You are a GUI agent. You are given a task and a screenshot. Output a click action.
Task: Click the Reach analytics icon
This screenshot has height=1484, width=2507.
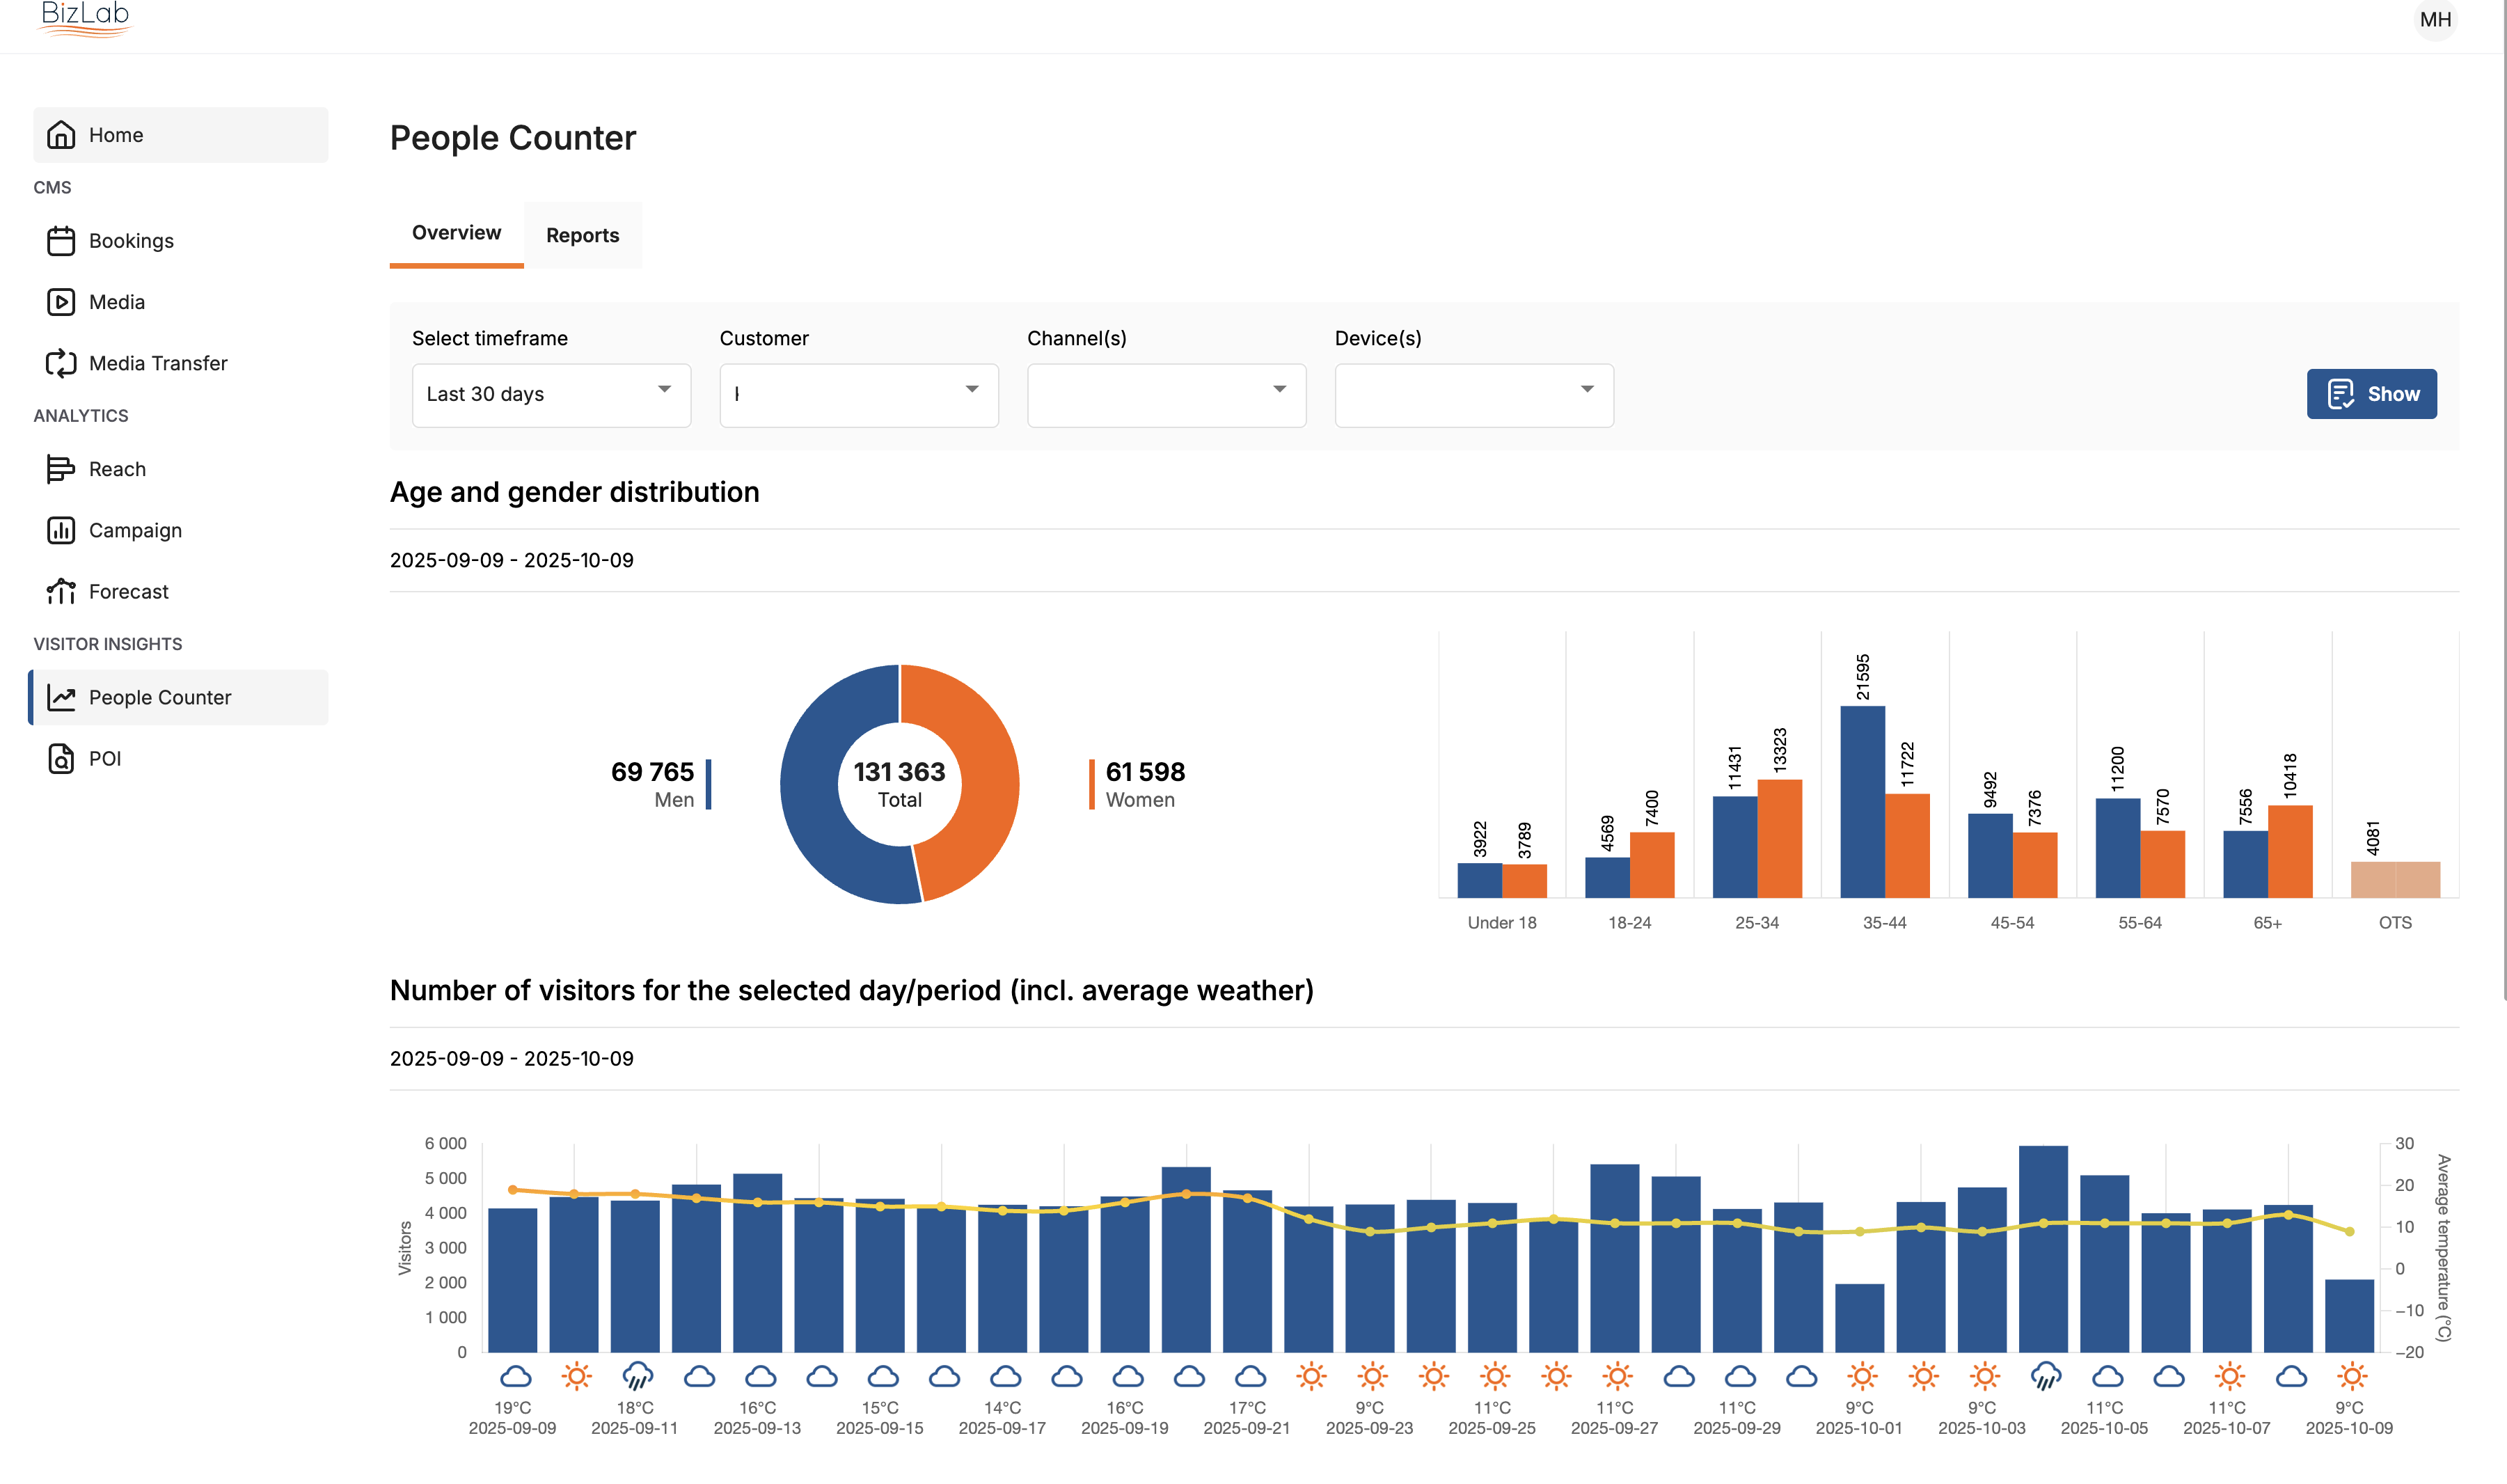[61, 469]
